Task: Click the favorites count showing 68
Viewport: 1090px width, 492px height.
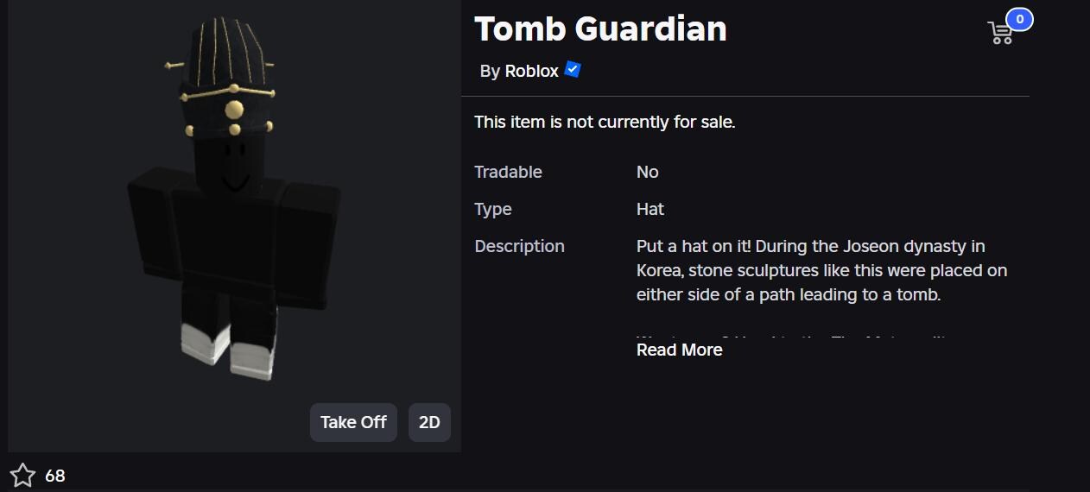Action: coord(55,476)
